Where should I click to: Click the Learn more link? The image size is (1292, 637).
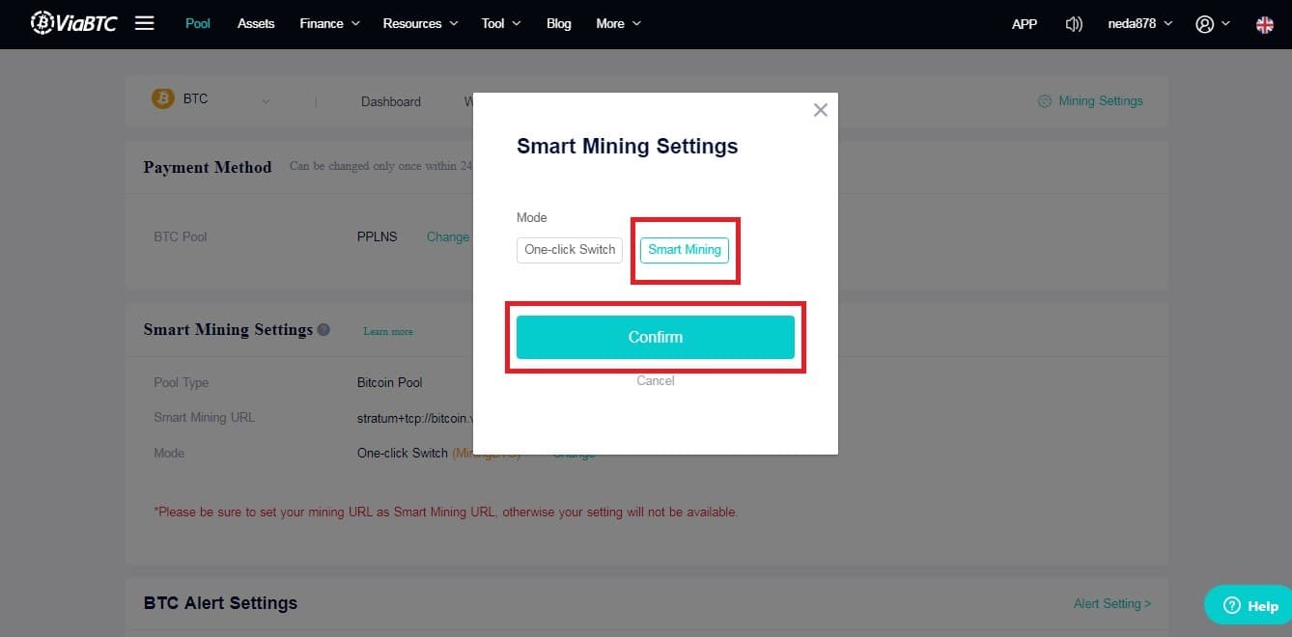click(388, 331)
